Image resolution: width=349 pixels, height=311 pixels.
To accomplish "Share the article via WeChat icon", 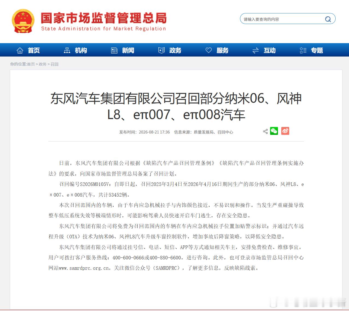I will pyautogui.click(x=274, y=131).
